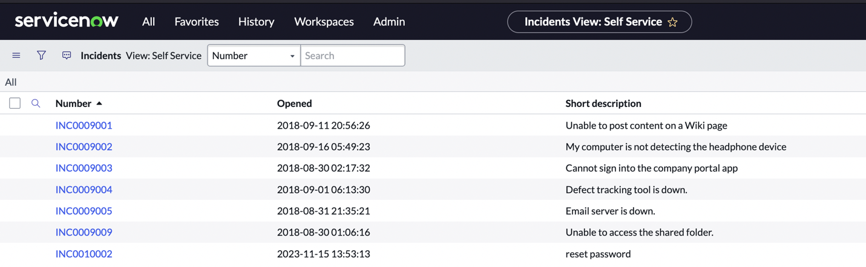Open the filter funnel icon
The image size is (866, 267).
tap(41, 56)
